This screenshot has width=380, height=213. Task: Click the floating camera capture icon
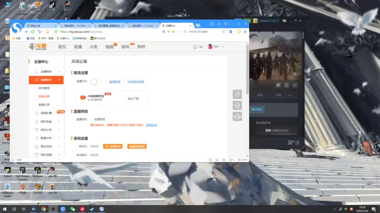pyautogui.click(x=237, y=116)
